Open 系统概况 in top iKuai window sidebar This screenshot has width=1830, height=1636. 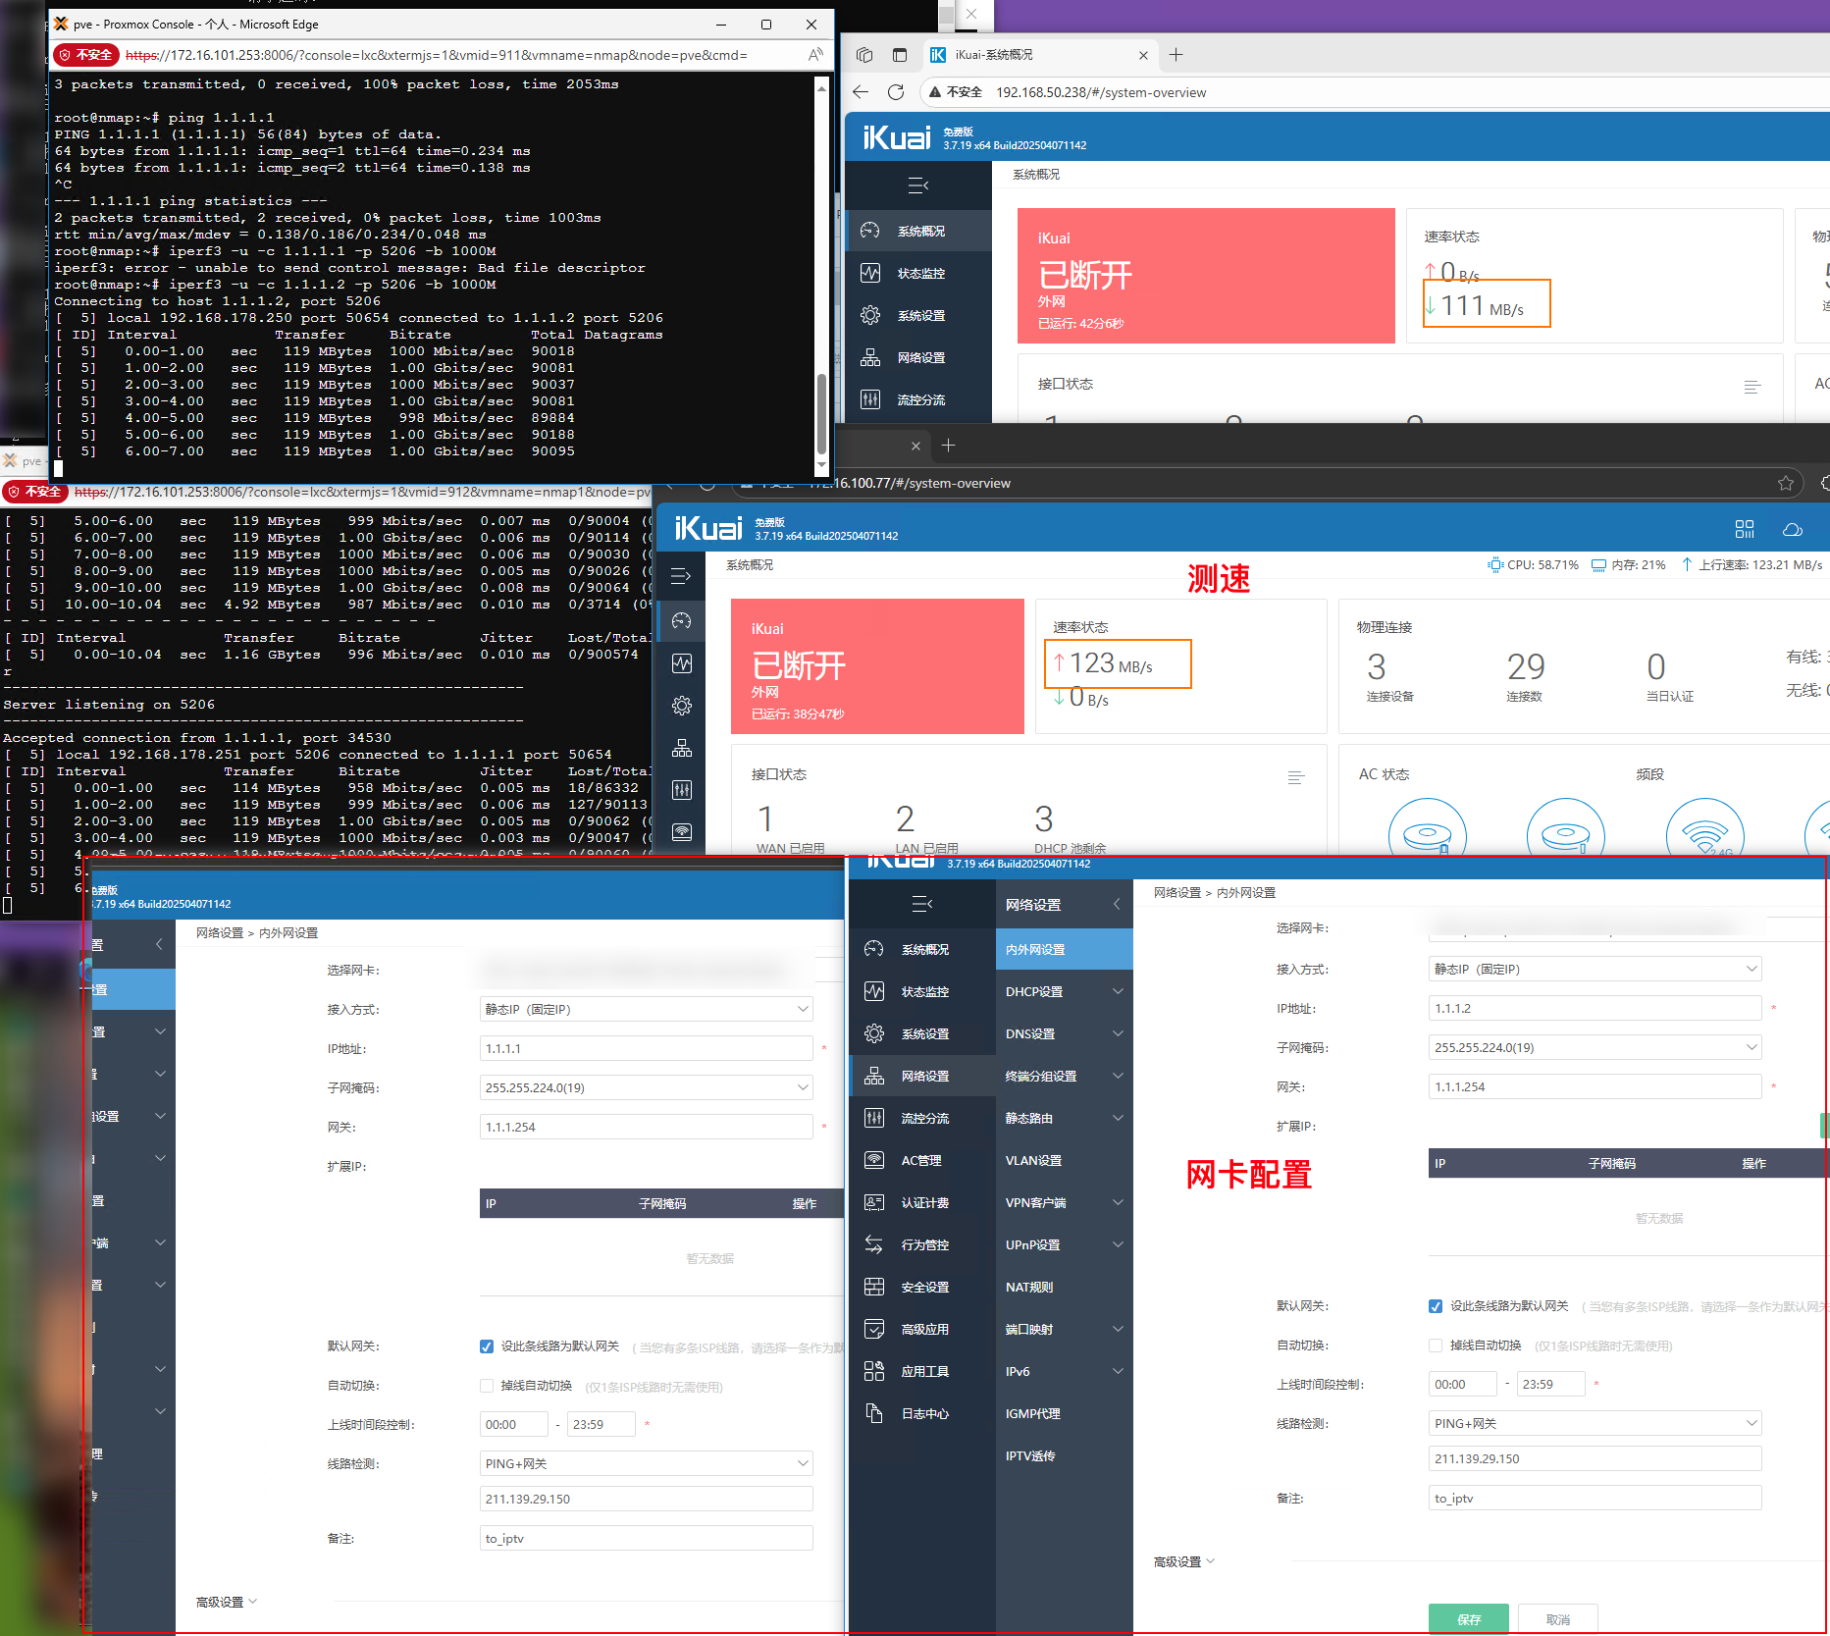(919, 231)
